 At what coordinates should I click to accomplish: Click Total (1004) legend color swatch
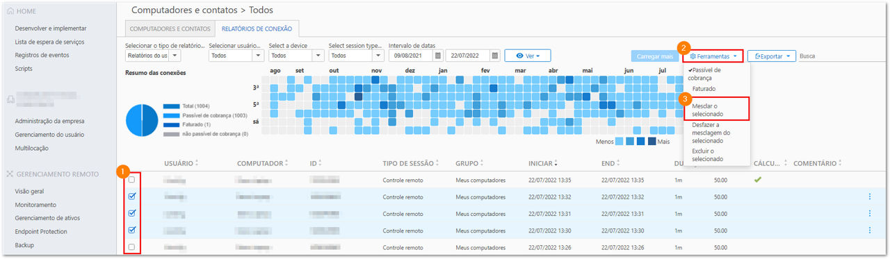tap(171, 106)
